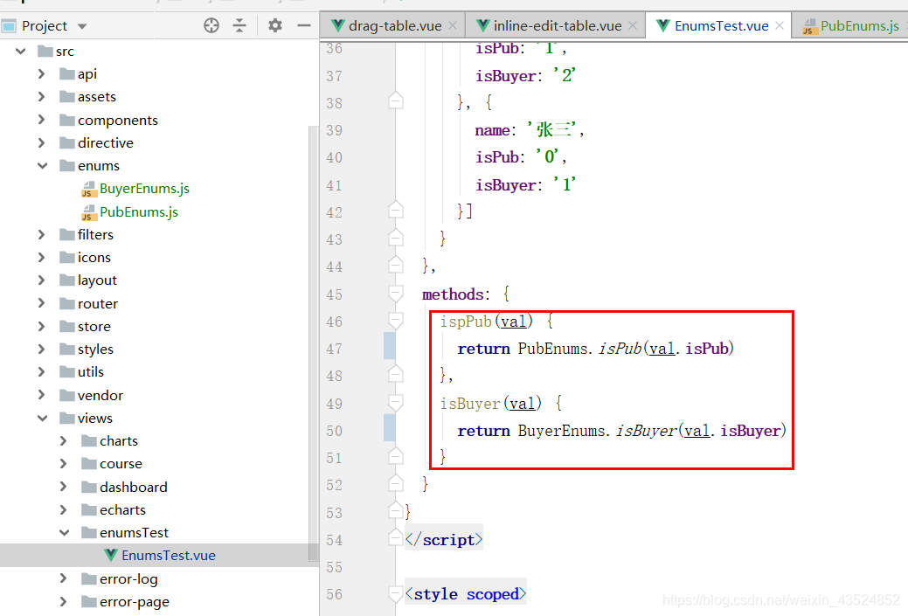
Task: Click the BuyerEnums.js file icon
Action: [x=88, y=190]
